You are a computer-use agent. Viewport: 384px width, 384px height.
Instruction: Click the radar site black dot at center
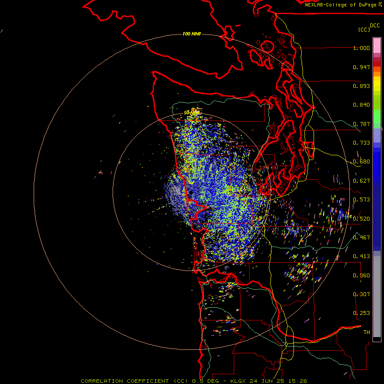click(191, 192)
